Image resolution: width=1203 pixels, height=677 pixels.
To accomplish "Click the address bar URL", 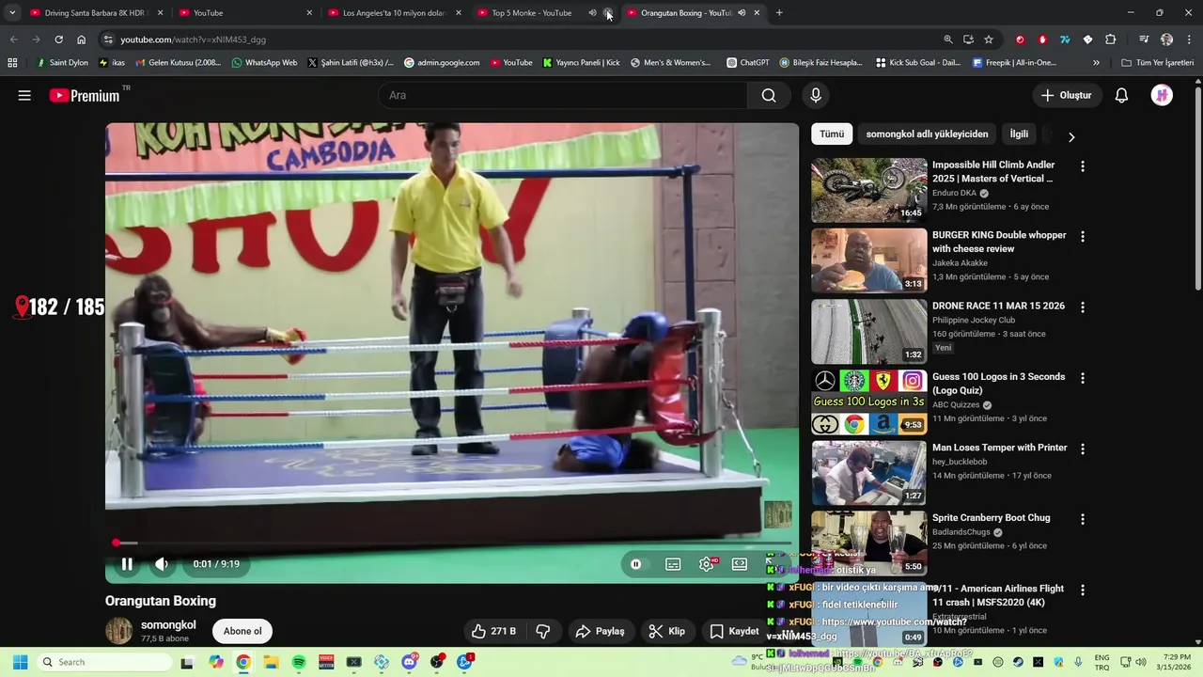I will [193, 39].
